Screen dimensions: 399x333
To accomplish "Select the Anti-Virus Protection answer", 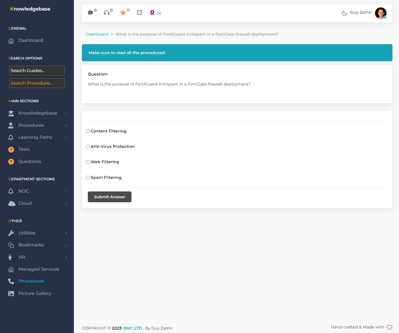I will coord(88,147).
